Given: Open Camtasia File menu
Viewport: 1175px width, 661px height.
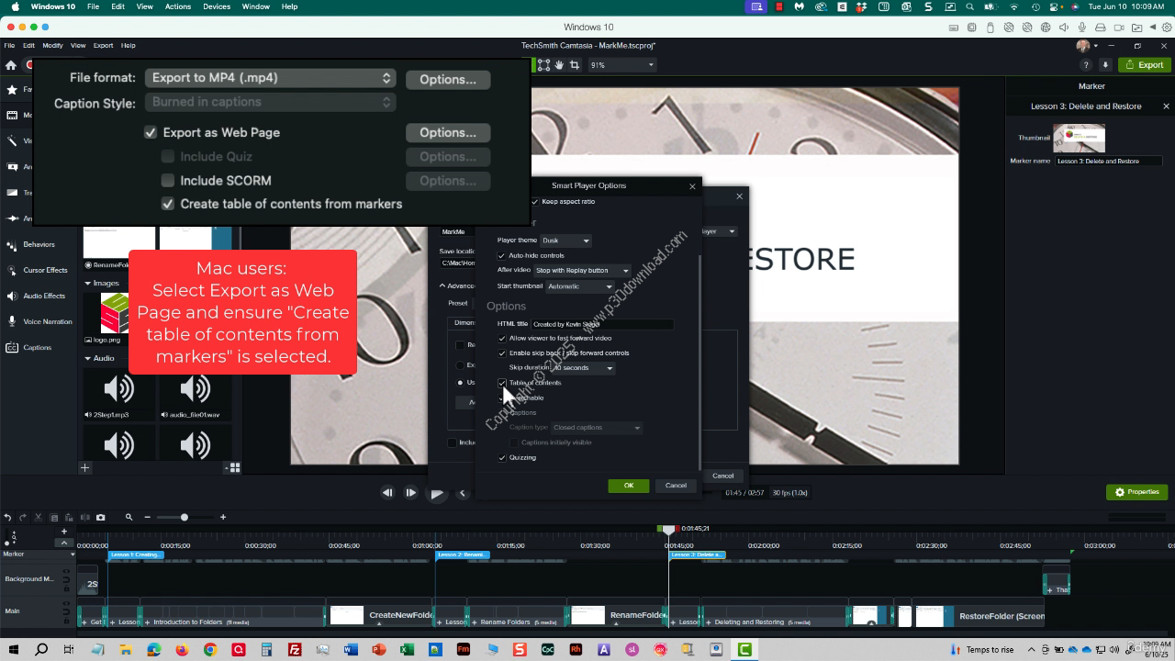Looking at the screenshot, I should tap(10, 45).
